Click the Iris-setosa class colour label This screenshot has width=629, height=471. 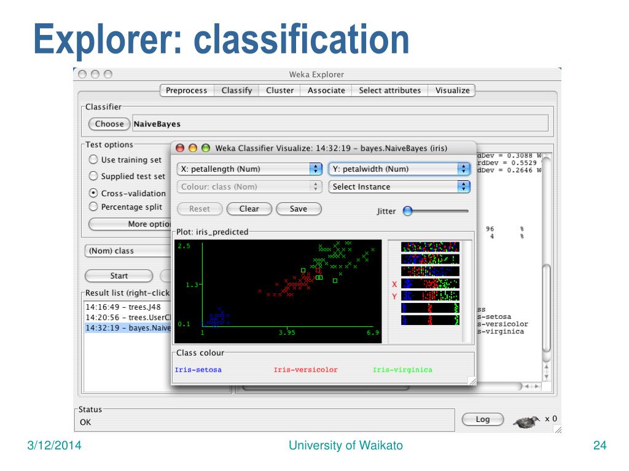[198, 370]
